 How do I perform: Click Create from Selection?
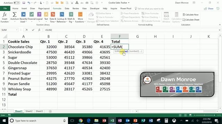[x=107, y=21]
